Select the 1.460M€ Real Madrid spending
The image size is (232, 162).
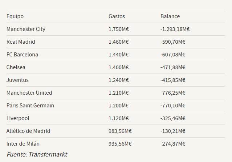click(x=118, y=42)
